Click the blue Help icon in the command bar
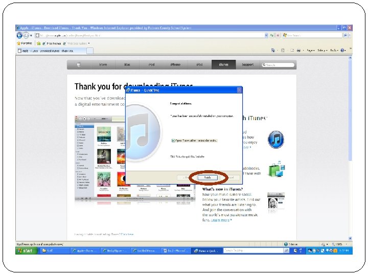Screen dimensions: 368x276 coord(342,50)
